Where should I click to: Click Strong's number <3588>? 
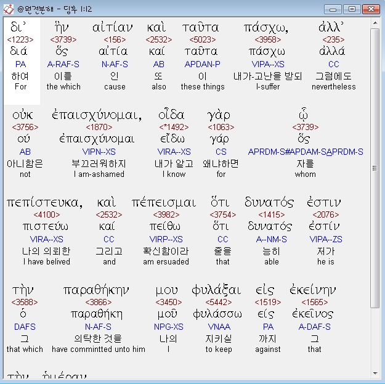pos(25,302)
